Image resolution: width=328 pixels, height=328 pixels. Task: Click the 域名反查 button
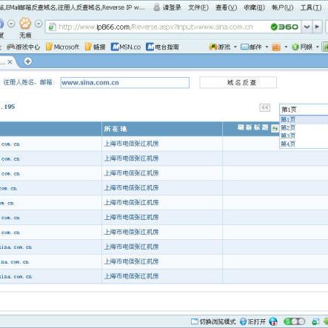click(x=238, y=82)
